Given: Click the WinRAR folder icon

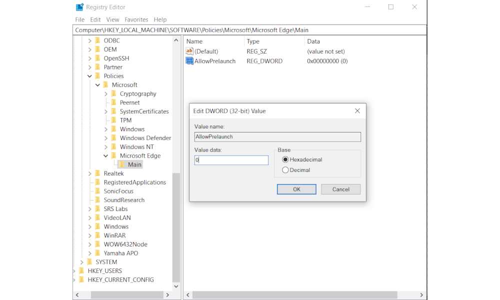Looking at the screenshot, I should [97, 235].
